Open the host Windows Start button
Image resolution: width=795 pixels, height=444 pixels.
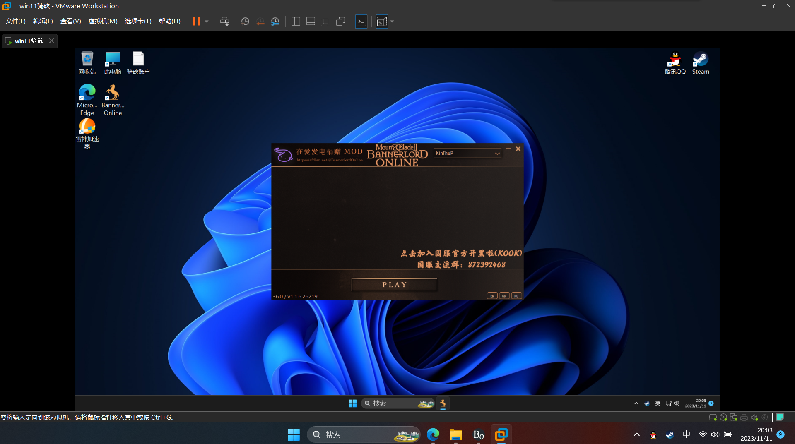294,434
